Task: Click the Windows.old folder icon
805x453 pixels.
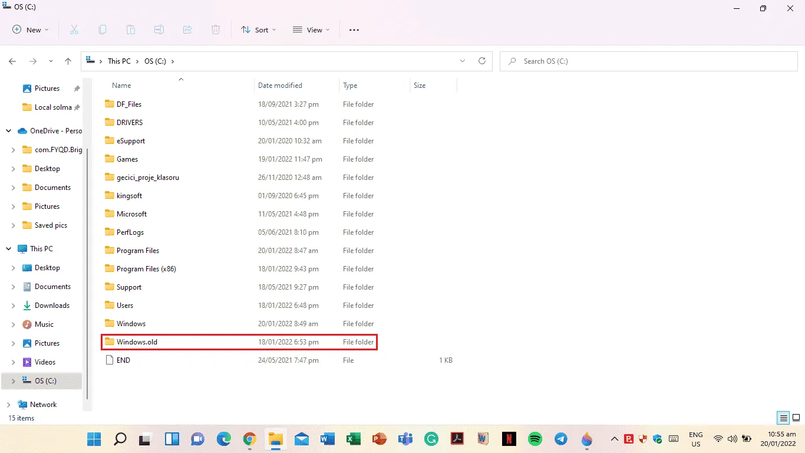Action: [x=109, y=342]
